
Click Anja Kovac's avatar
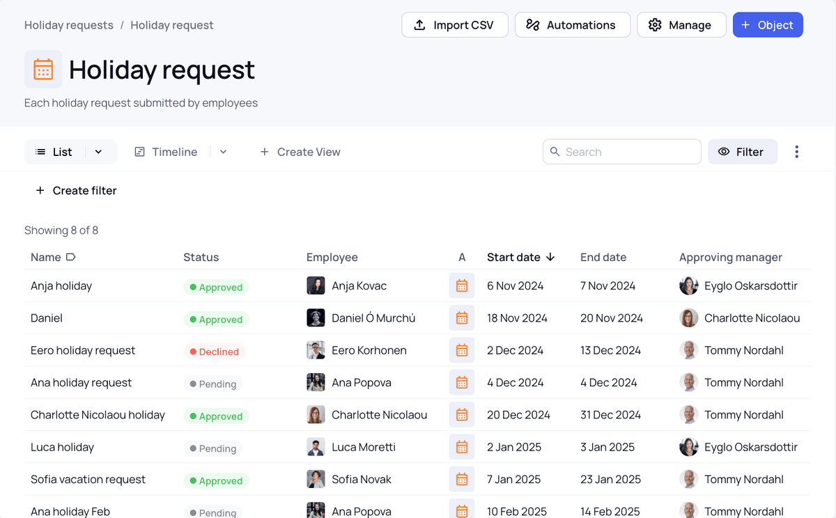tap(316, 285)
